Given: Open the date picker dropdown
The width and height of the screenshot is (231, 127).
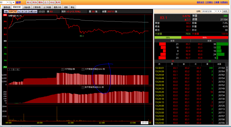Looking at the screenshot, I should 216,11.
